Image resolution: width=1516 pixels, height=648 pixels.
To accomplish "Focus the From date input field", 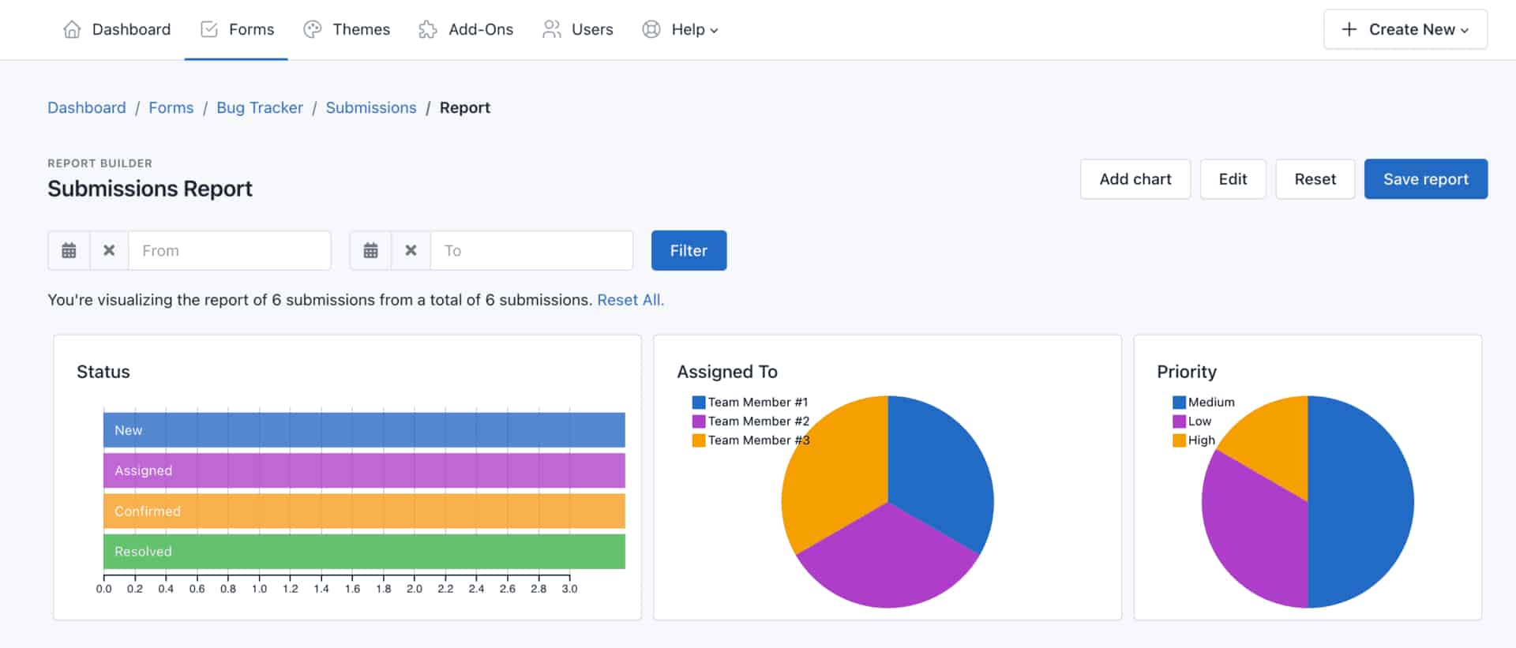I will click(229, 251).
